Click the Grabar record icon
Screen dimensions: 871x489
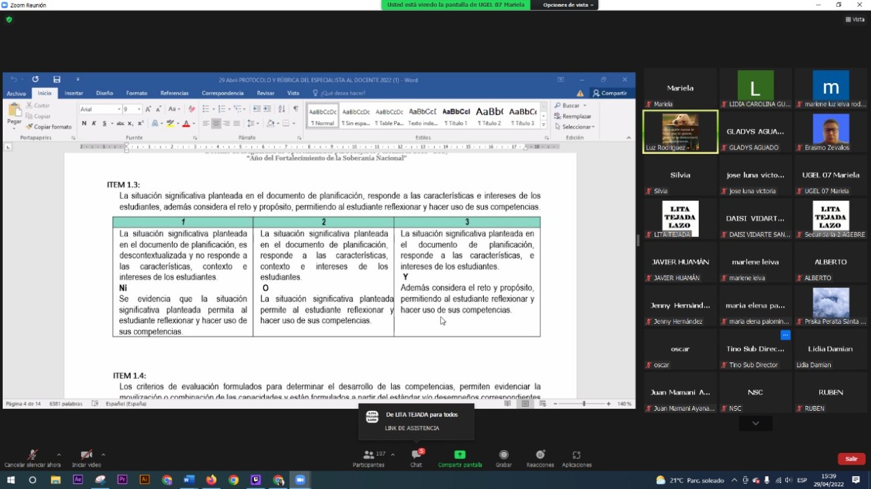coord(504,455)
